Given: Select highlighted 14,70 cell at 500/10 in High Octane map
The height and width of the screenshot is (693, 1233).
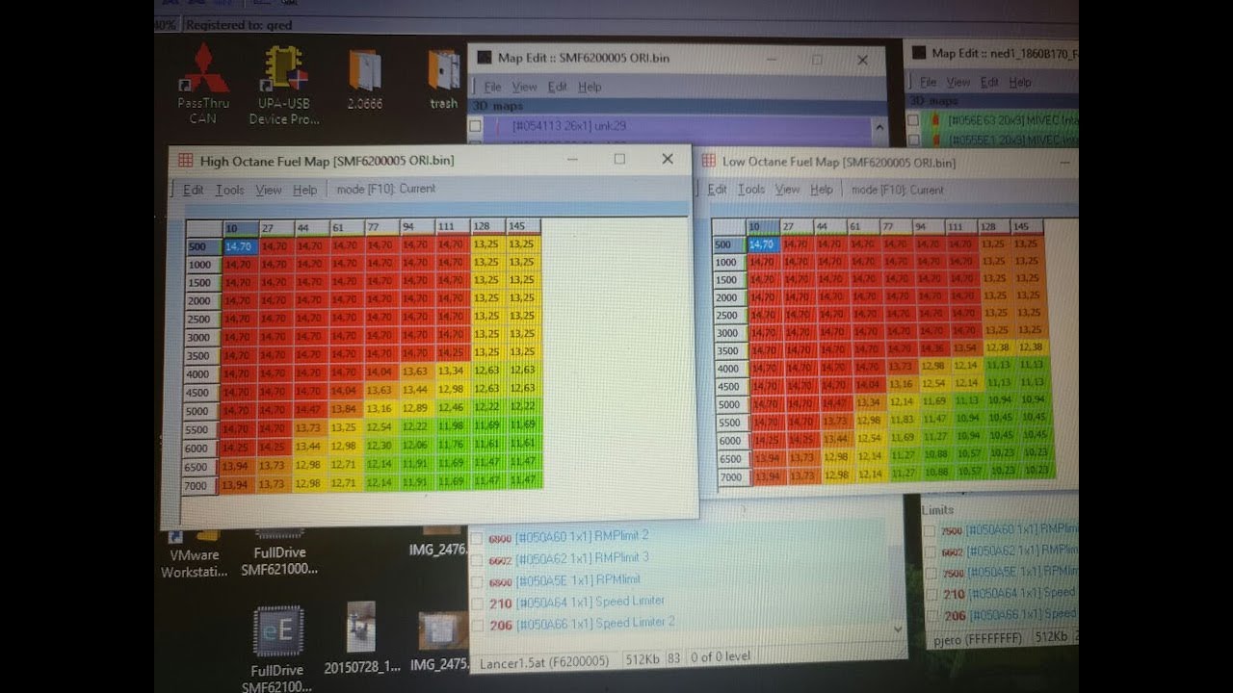Looking at the screenshot, I should click(x=241, y=245).
